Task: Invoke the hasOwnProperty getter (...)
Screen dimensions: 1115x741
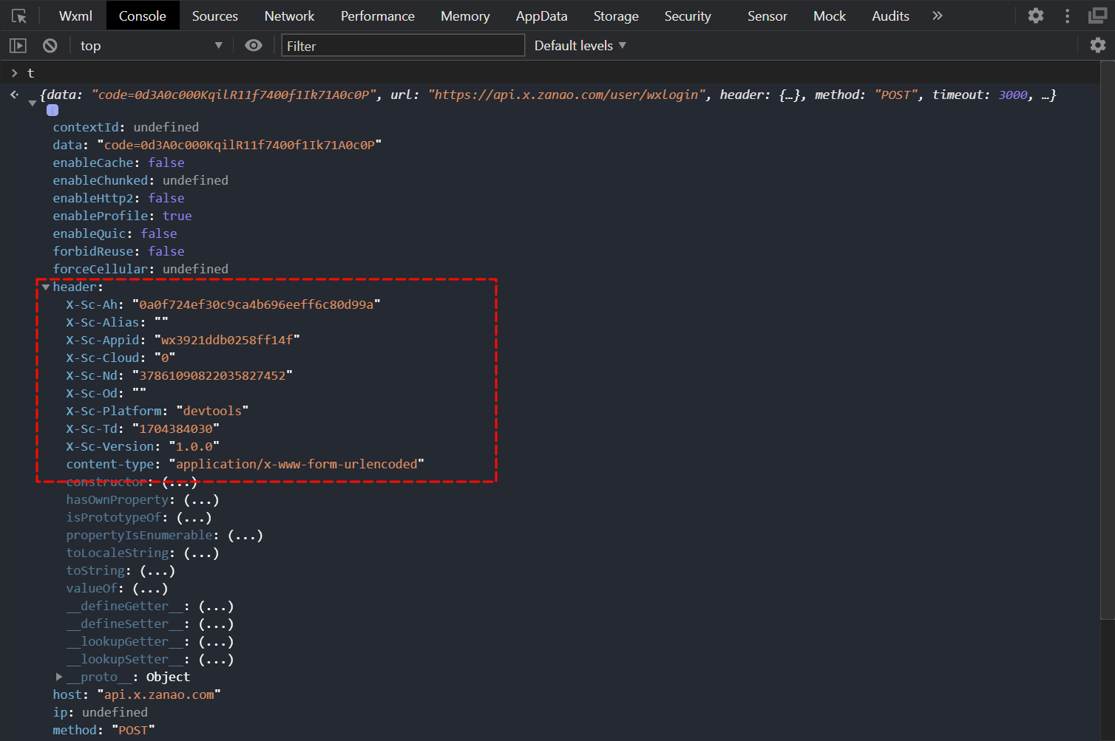Action: pyautogui.click(x=201, y=499)
